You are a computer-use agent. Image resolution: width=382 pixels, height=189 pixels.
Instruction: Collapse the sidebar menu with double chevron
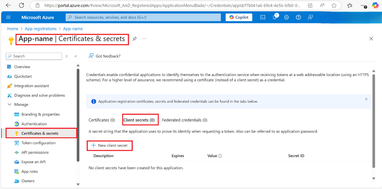coord(75,56)
